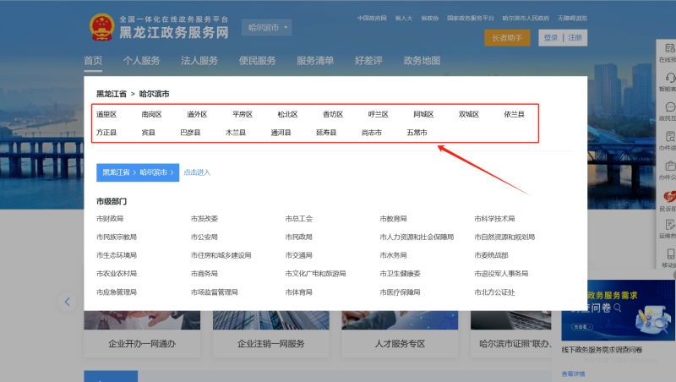Go to previous slide with left arrow
676x382 pixels.
click(x=68, y=302)
